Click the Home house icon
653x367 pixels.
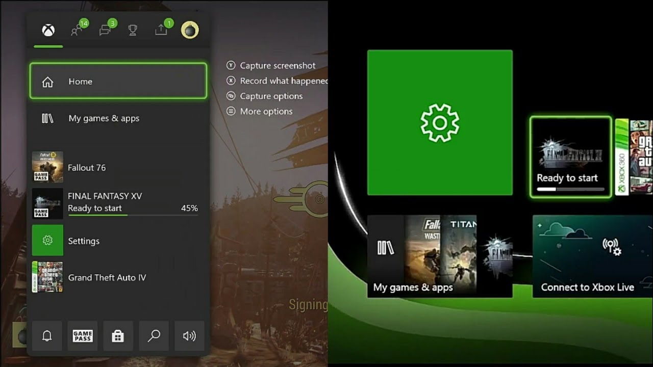point(47,82)
